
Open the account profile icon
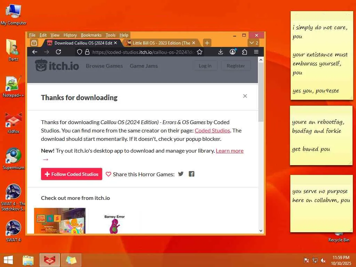click(x=233, y=52)
